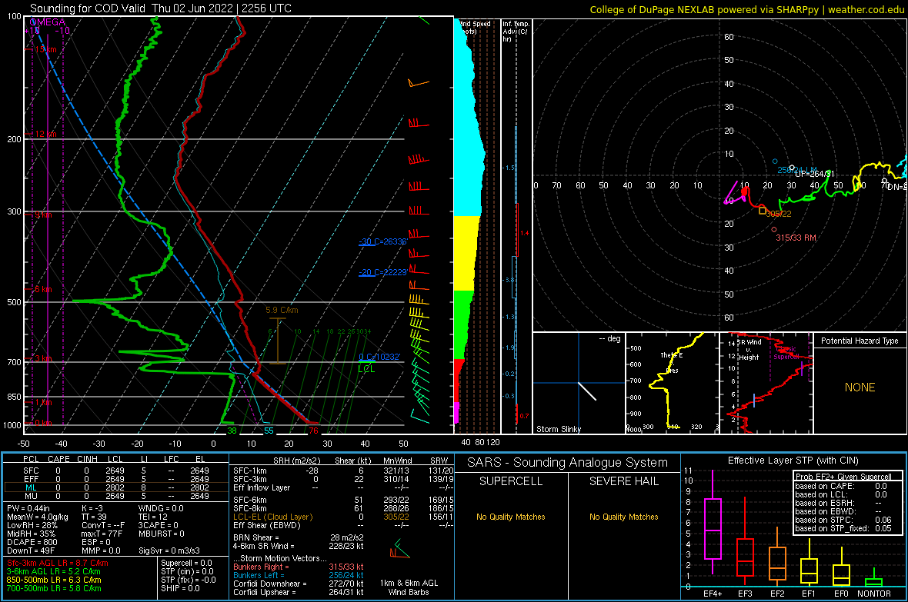Click the 'Bunkers Right = 315/33 kt' line
Viewport: 908px width, 602px height.
click(299, 567)
